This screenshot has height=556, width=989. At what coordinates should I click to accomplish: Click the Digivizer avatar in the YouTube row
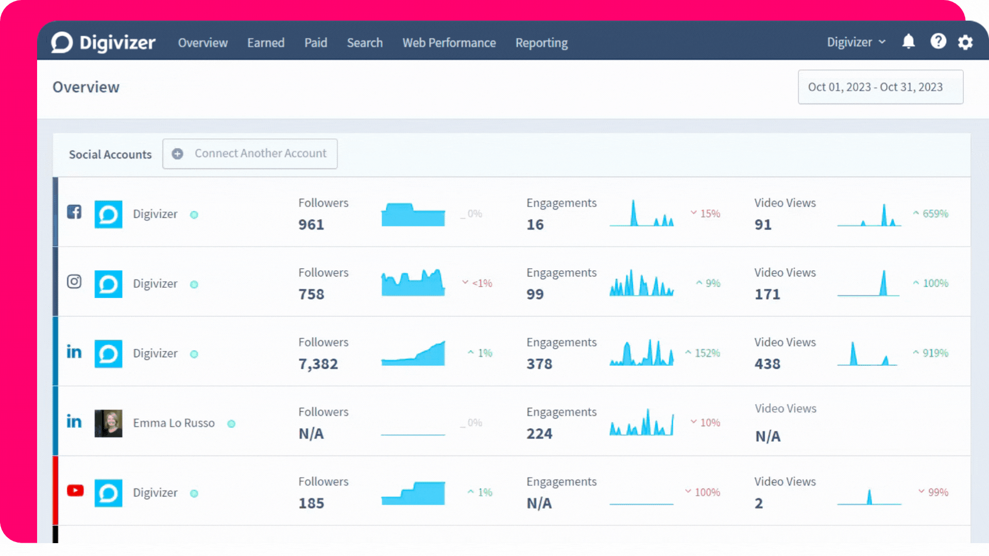pos(108,493)
